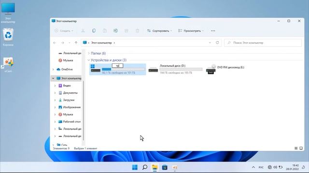Open Microsoft Store from taskbar

click(x=165, y=167)
